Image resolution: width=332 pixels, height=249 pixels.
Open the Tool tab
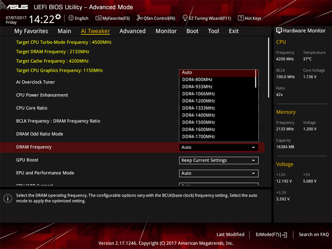click(x=213, y=31)
